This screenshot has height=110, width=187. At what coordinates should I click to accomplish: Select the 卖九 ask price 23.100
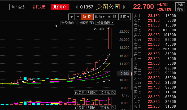tap(154, 20)
